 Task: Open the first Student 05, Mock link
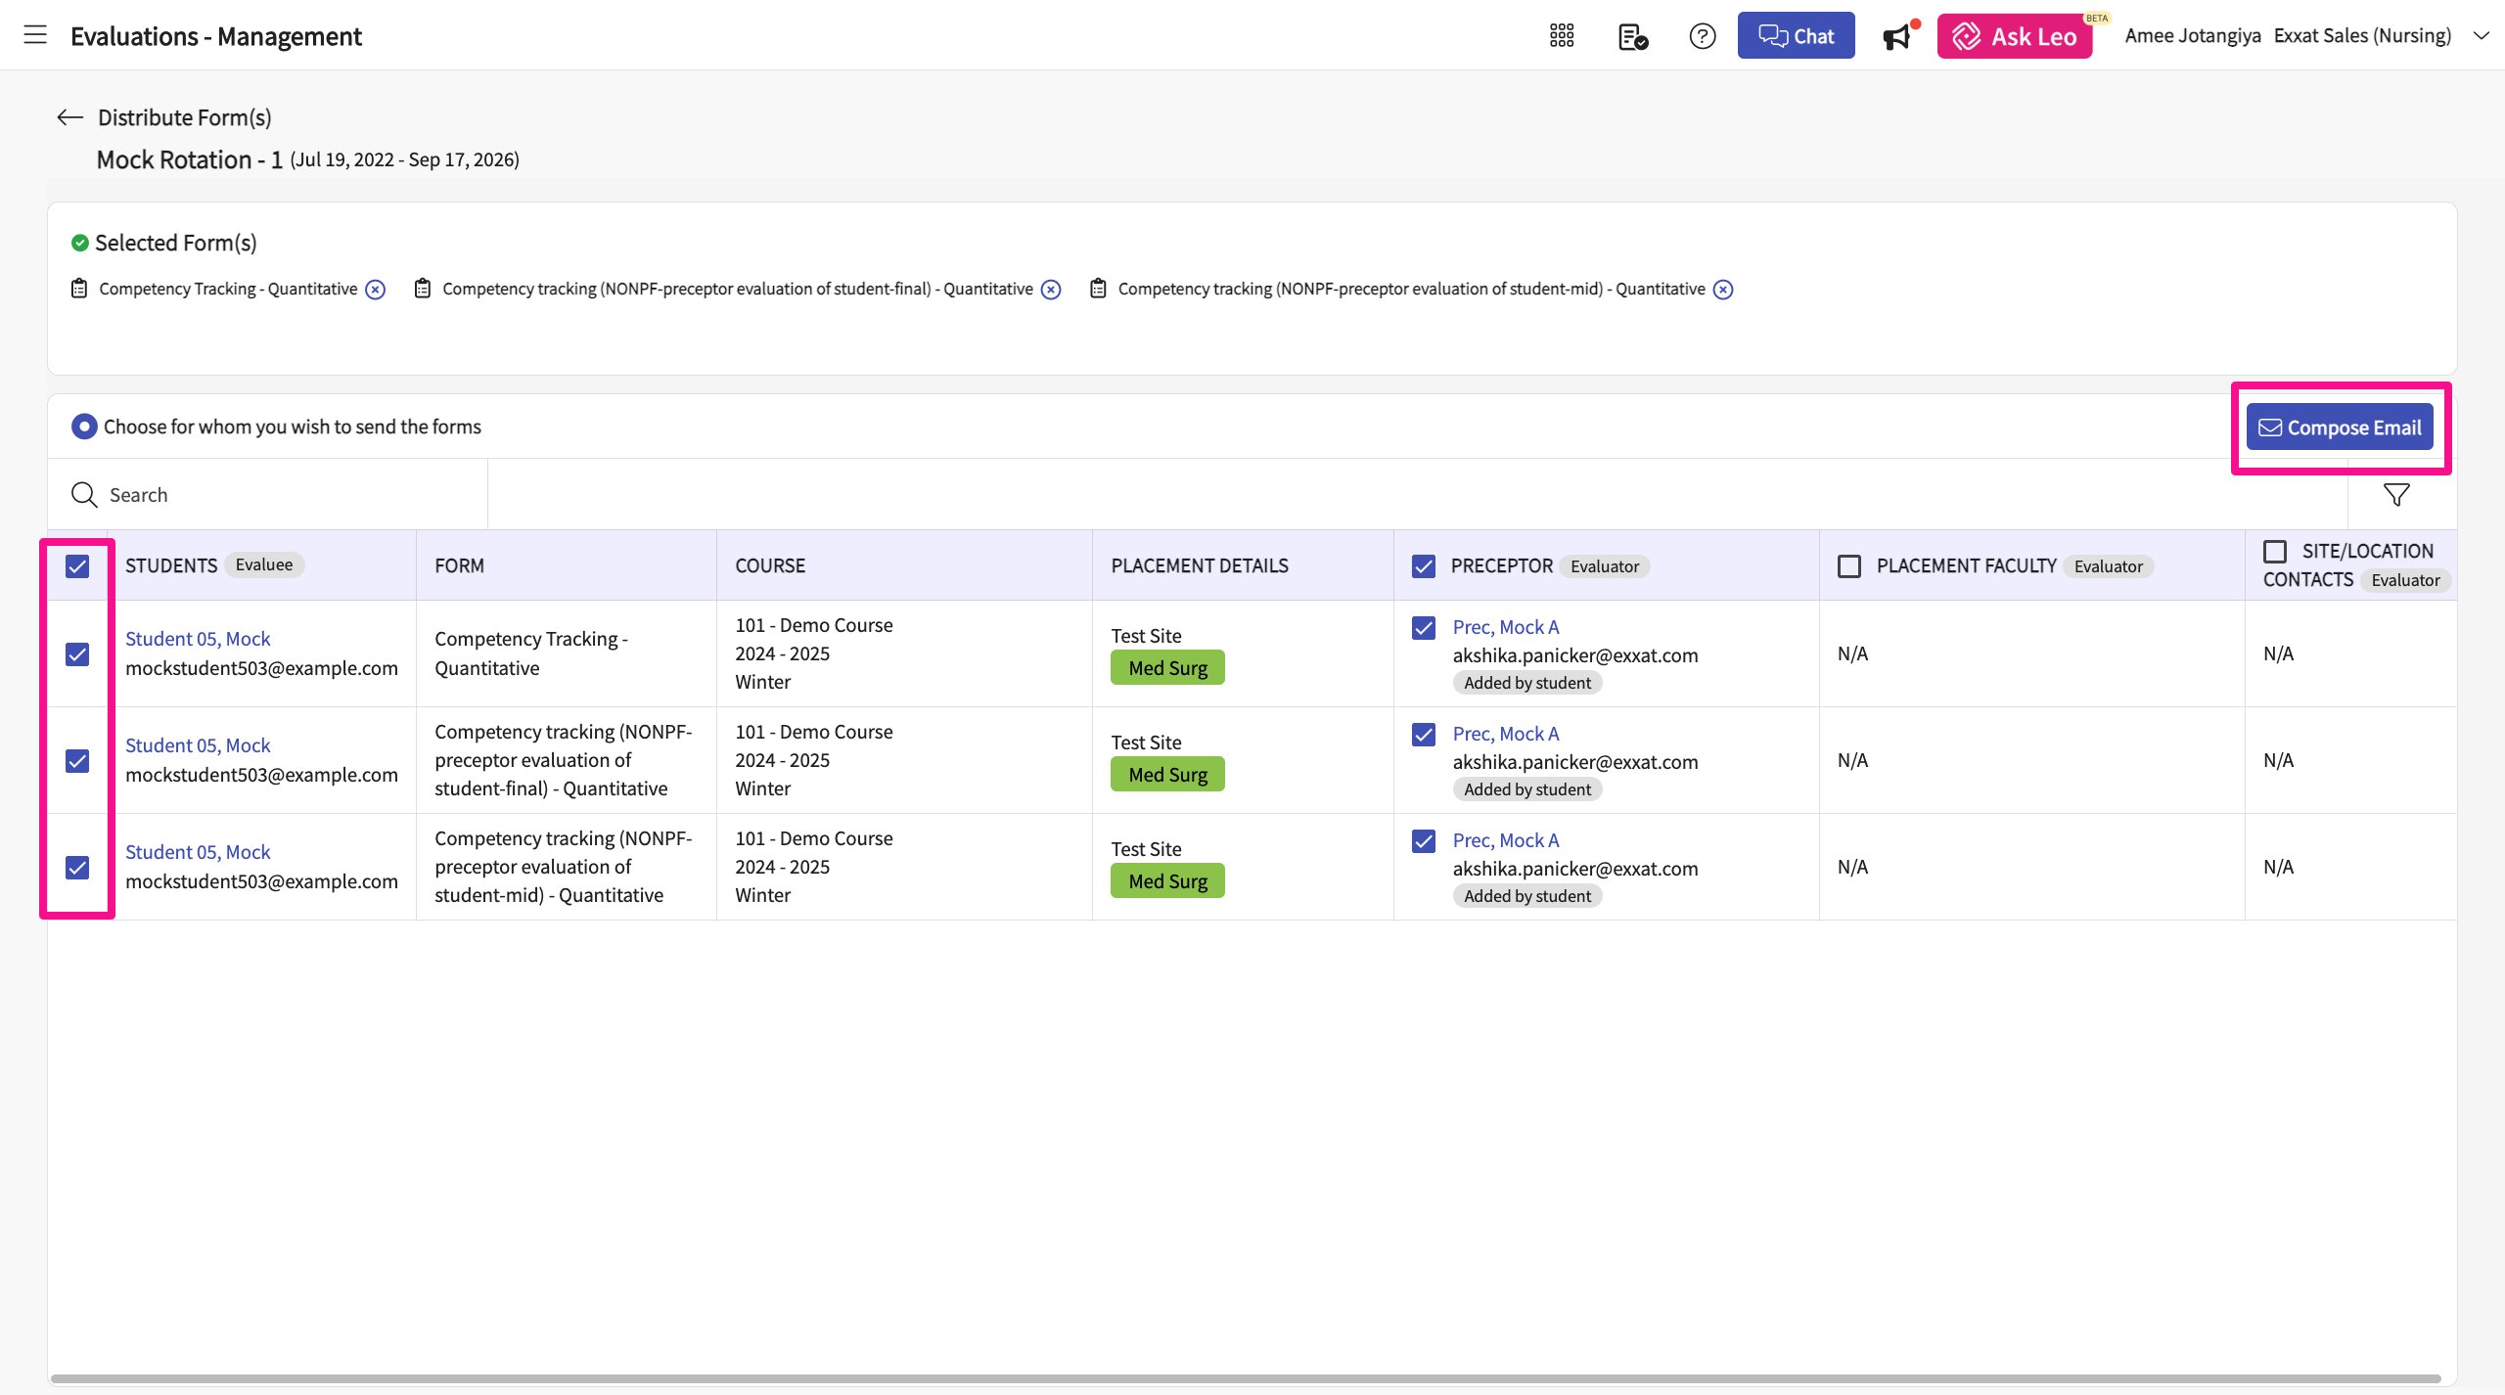click(198, 639)
